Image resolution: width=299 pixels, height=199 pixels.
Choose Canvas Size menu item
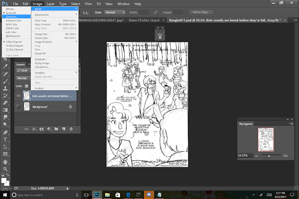[x=55, y=38]
